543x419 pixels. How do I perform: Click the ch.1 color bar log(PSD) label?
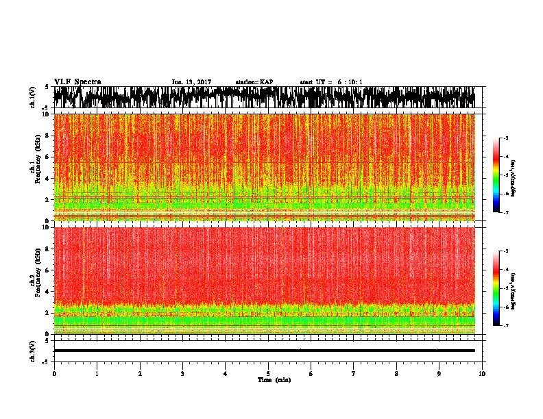514,179
